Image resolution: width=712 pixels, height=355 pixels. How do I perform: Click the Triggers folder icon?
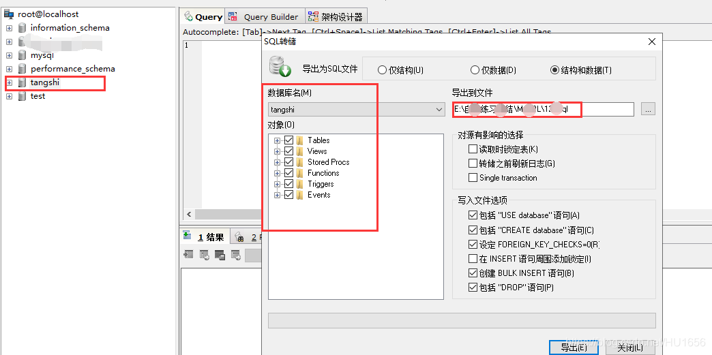pyautogui.click(x=299, y=184)
